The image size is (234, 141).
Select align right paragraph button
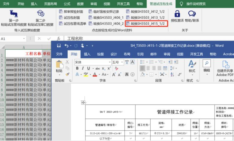tap(154, 68)
